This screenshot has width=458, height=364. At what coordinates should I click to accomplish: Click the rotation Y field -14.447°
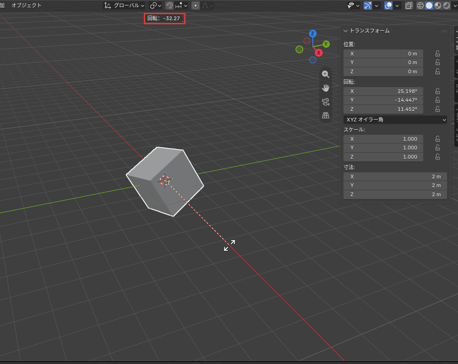pos(383,100)
